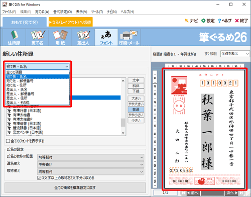Open the 連名揃え dropdown

pyautogui.click(x=90, y=164)
